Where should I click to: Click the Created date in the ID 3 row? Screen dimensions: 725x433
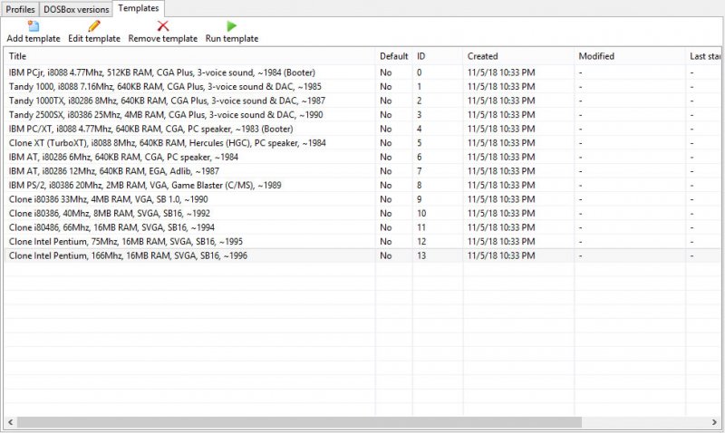pos(501,115)
